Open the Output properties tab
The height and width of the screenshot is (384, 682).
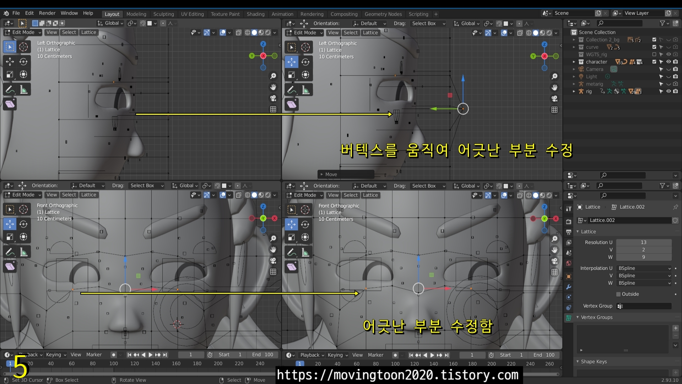[x=569, y=232]
